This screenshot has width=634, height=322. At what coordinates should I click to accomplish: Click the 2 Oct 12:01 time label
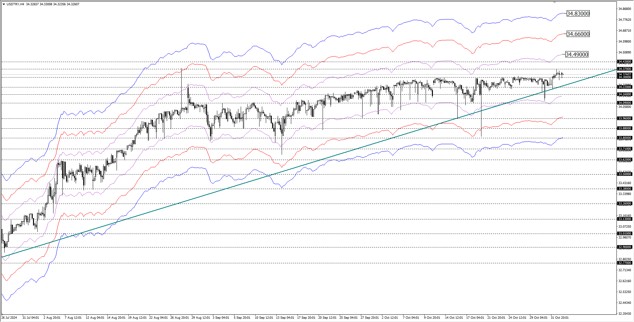click(390, 318)
